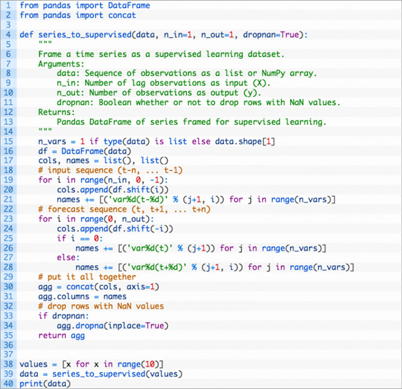Viewport: 402px width, 389px height.
Task: Click comment '# drop rows with NaN values'
Action: (101, 307)
